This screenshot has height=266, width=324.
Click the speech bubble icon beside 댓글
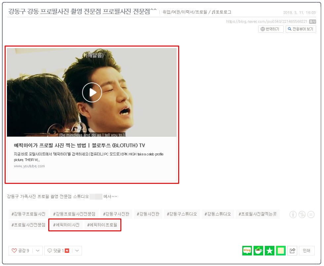[50, 250]
